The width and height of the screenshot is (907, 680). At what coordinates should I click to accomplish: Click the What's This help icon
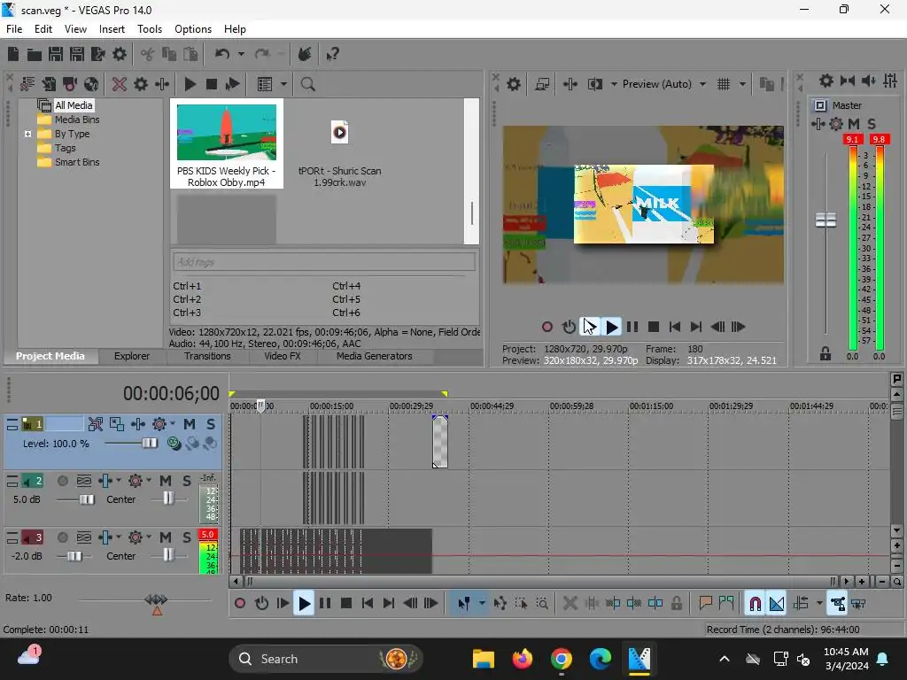[333, 54]
